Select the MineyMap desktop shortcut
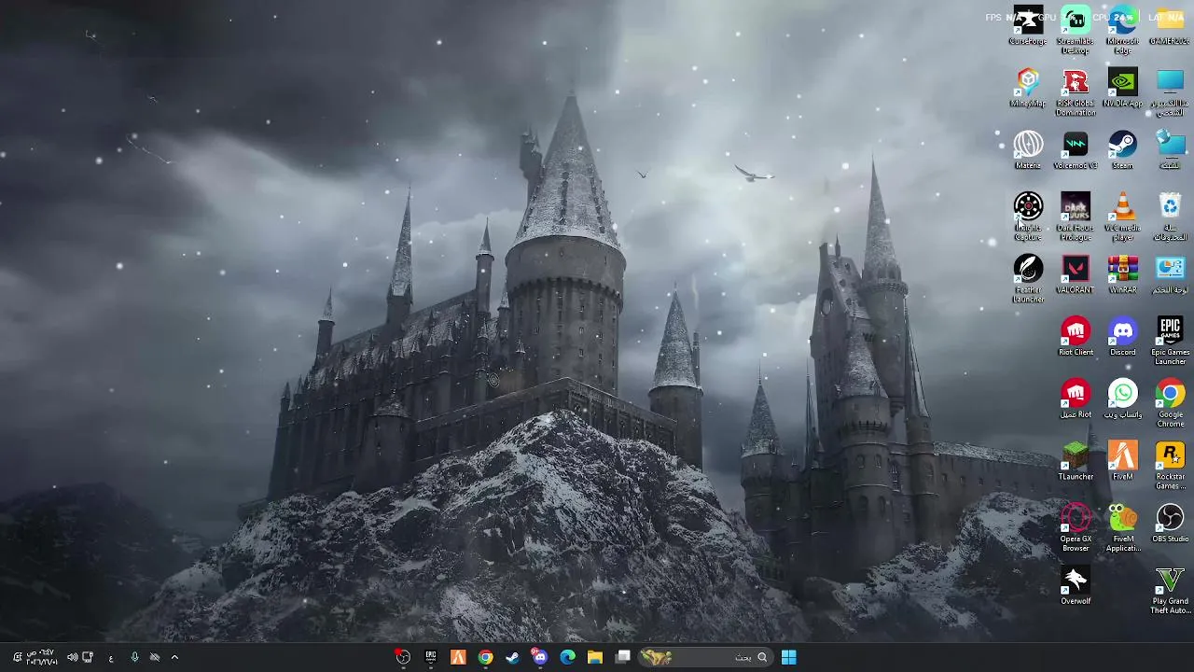Image resolution: width=1194 pixels, height=672 pixels. [1028, 89]
